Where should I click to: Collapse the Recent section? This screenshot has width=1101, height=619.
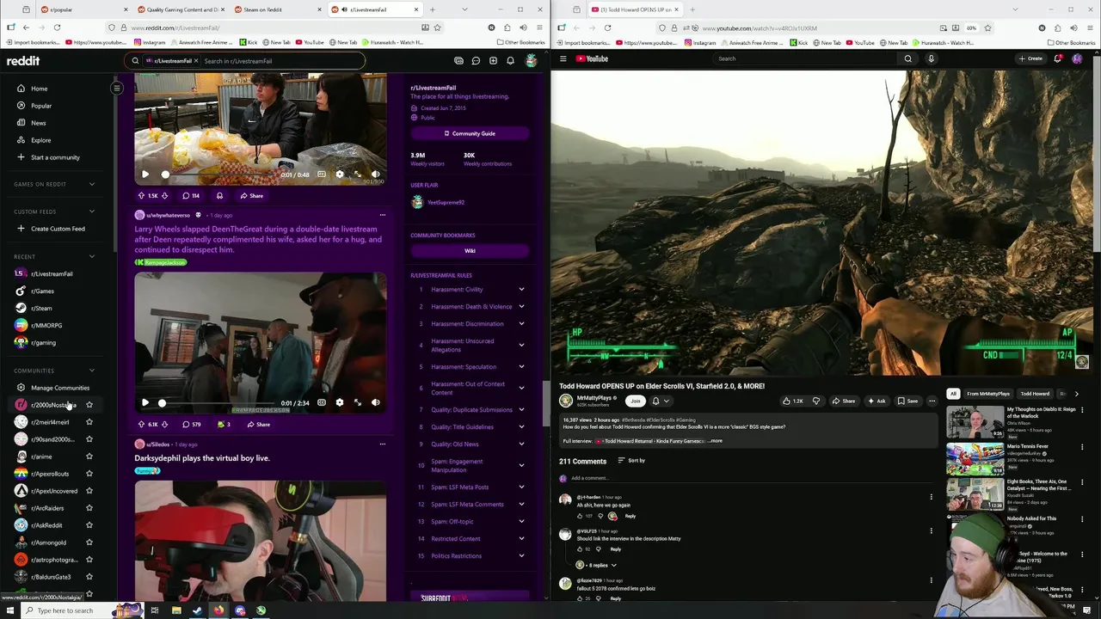[x=92, y=256]
